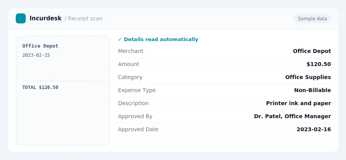Click TOTAL $120.50 on the receipt
Image resolution: width=346 pixels, height=160 pixels.
tap(40, 87)
